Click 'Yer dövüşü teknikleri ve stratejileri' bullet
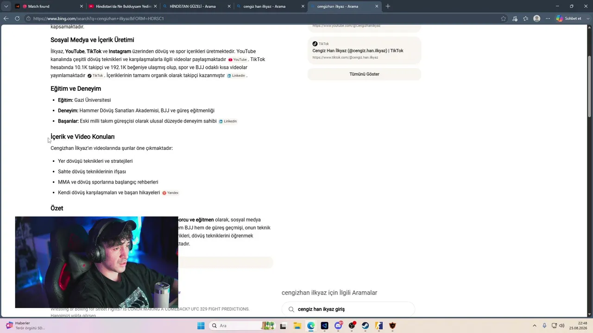593x333 pixels. pyautogui.click(x=95, y=161)
